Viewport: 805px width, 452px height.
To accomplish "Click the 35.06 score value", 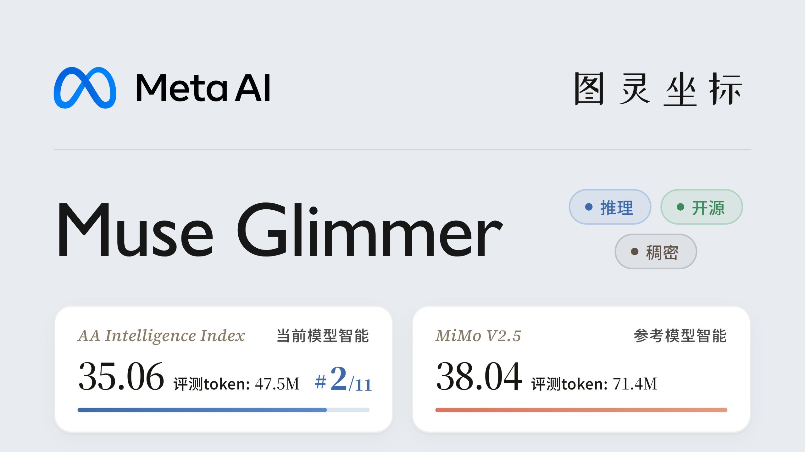I will point(121,376).
